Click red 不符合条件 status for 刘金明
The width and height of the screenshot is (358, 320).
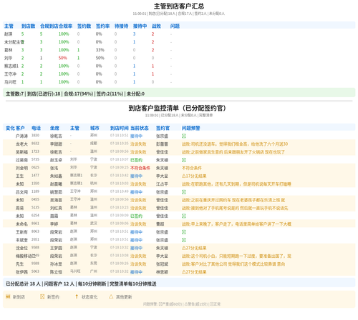(140, 168)
